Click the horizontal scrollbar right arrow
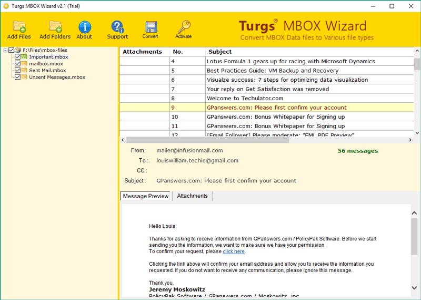 click(410, 140)
